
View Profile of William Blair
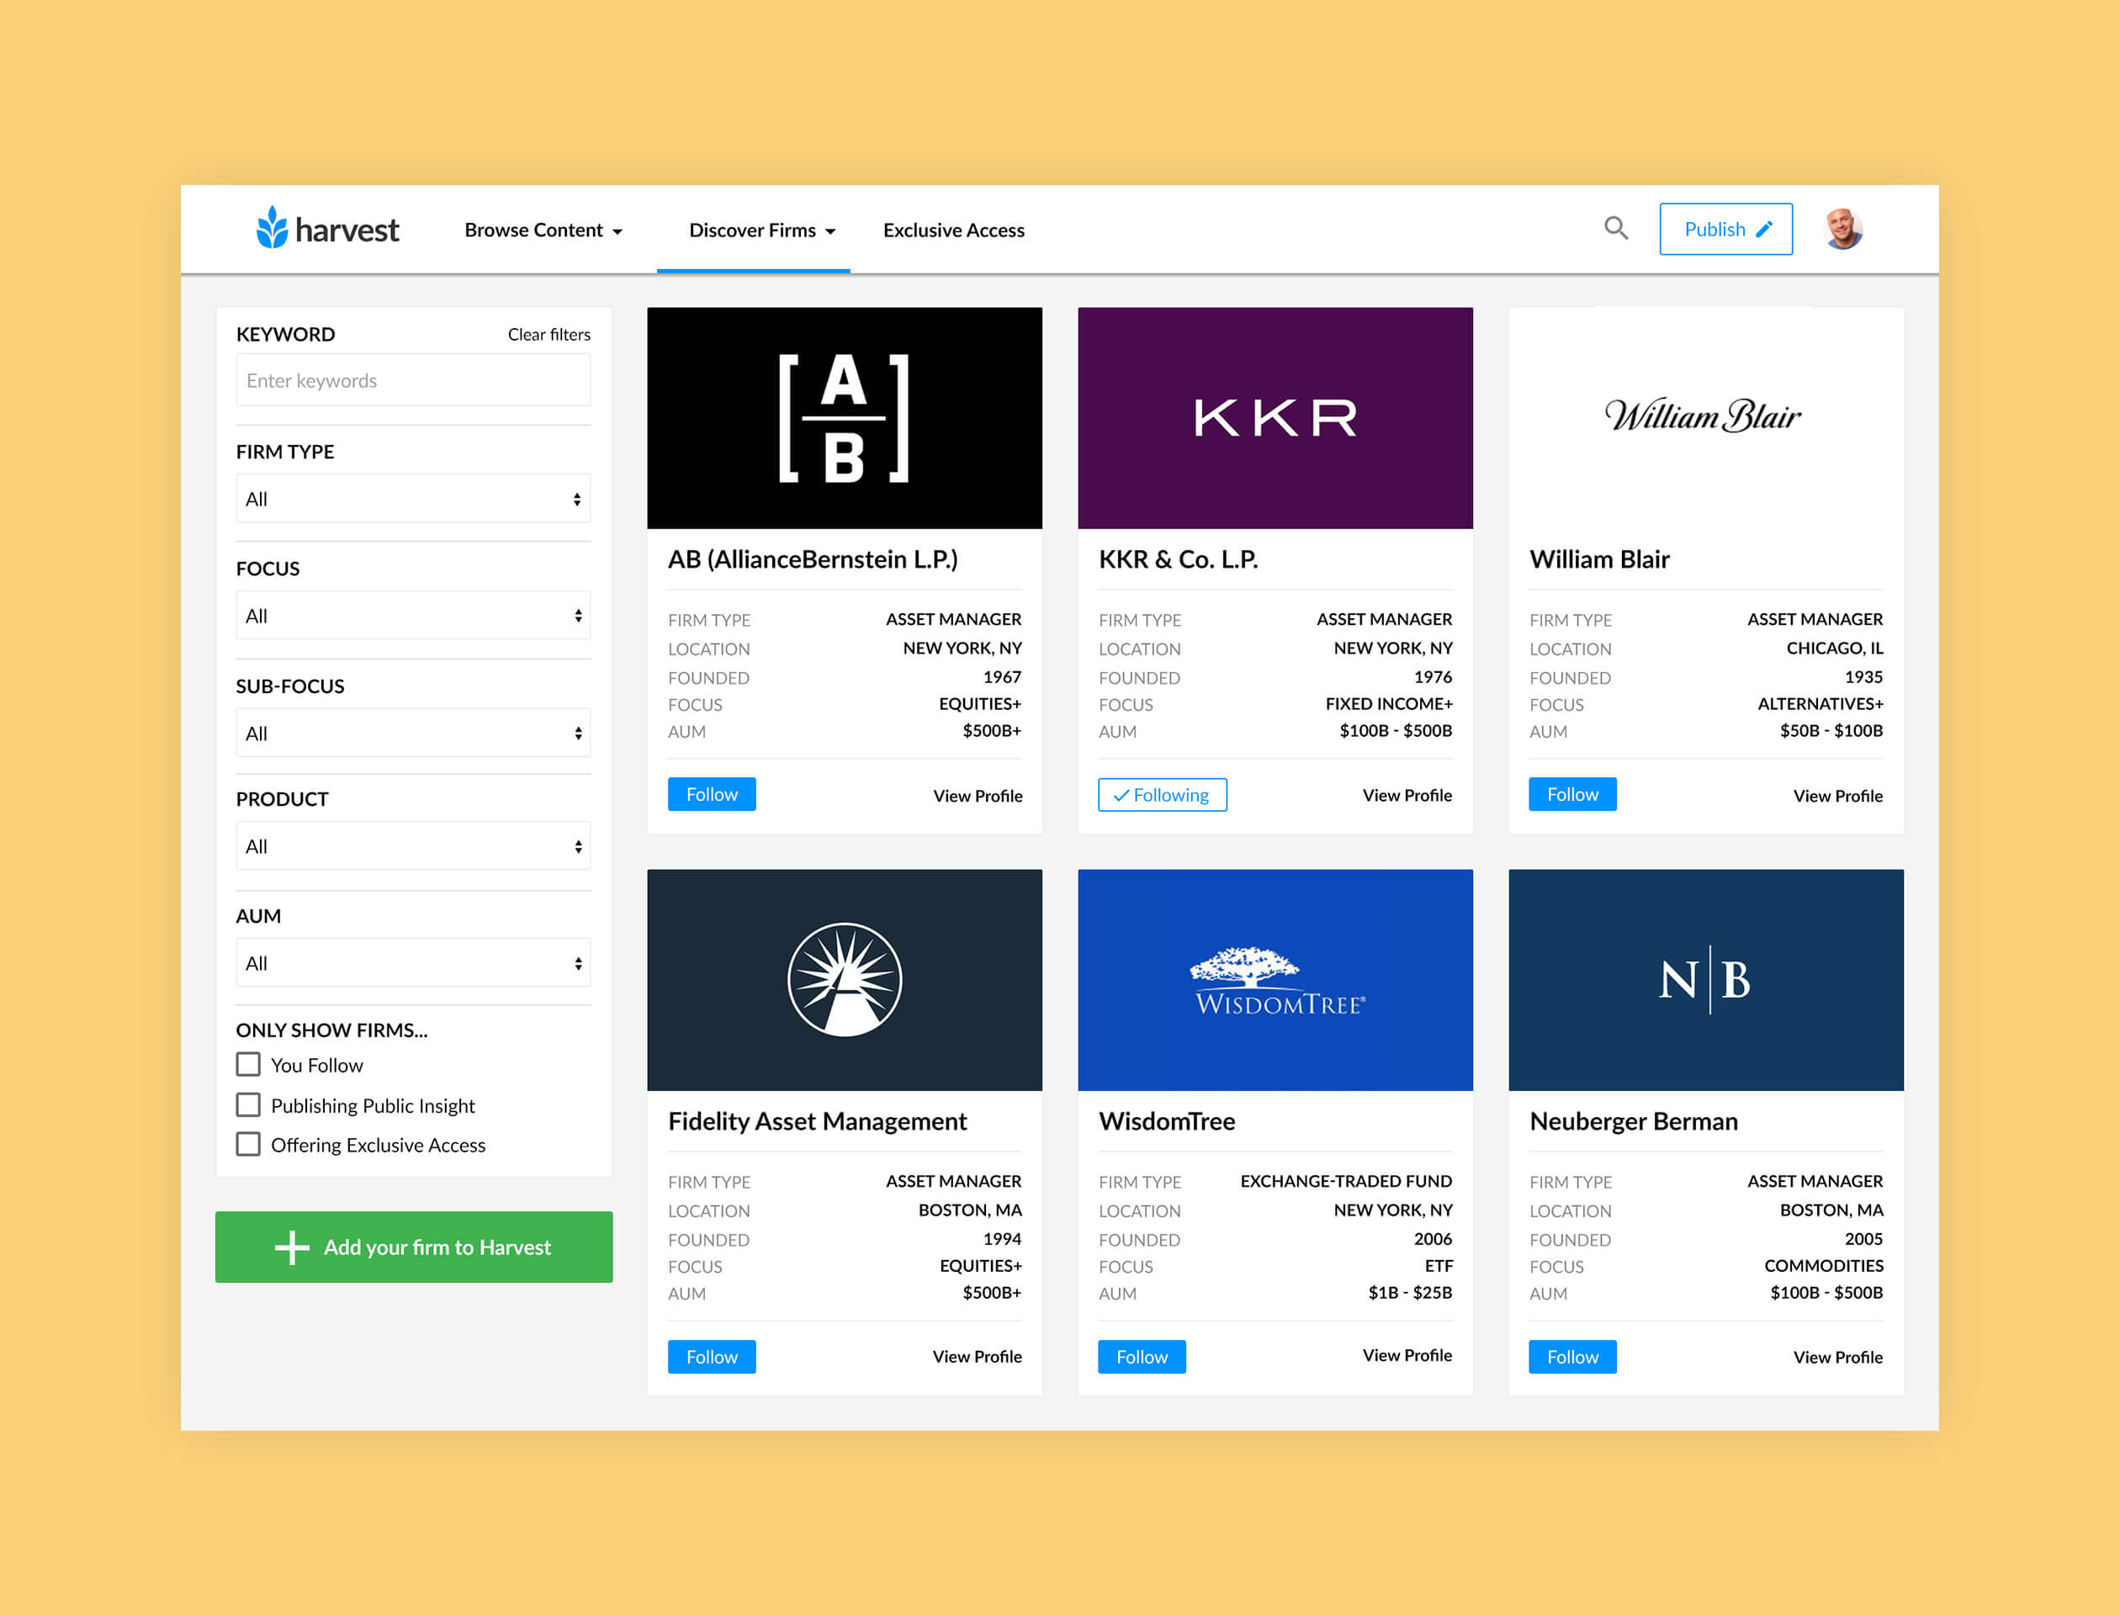point(1838,796)
